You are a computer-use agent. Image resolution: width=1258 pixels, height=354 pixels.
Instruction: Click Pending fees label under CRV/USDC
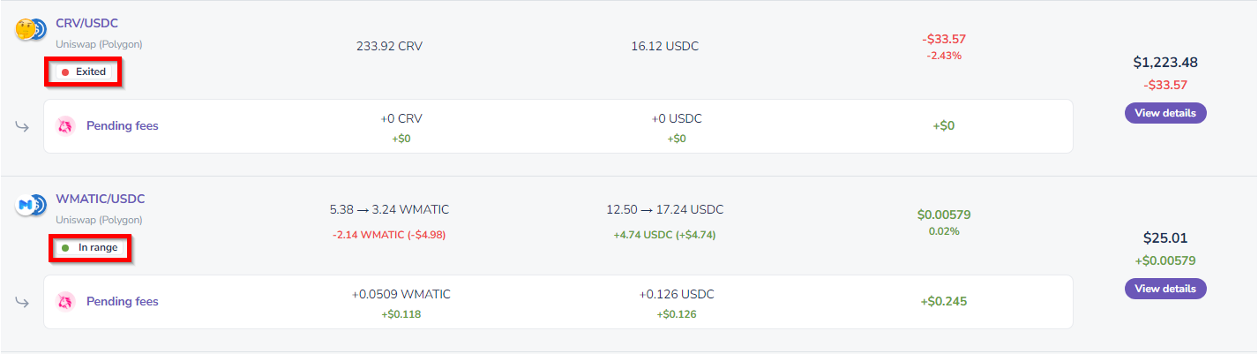122,126
